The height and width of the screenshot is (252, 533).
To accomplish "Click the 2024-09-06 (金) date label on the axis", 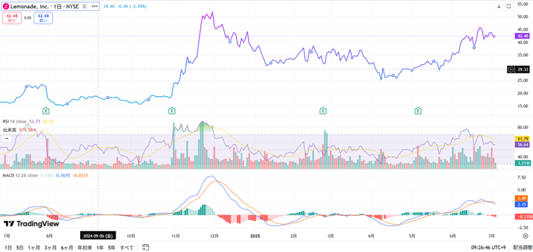I will pos(98,235).
